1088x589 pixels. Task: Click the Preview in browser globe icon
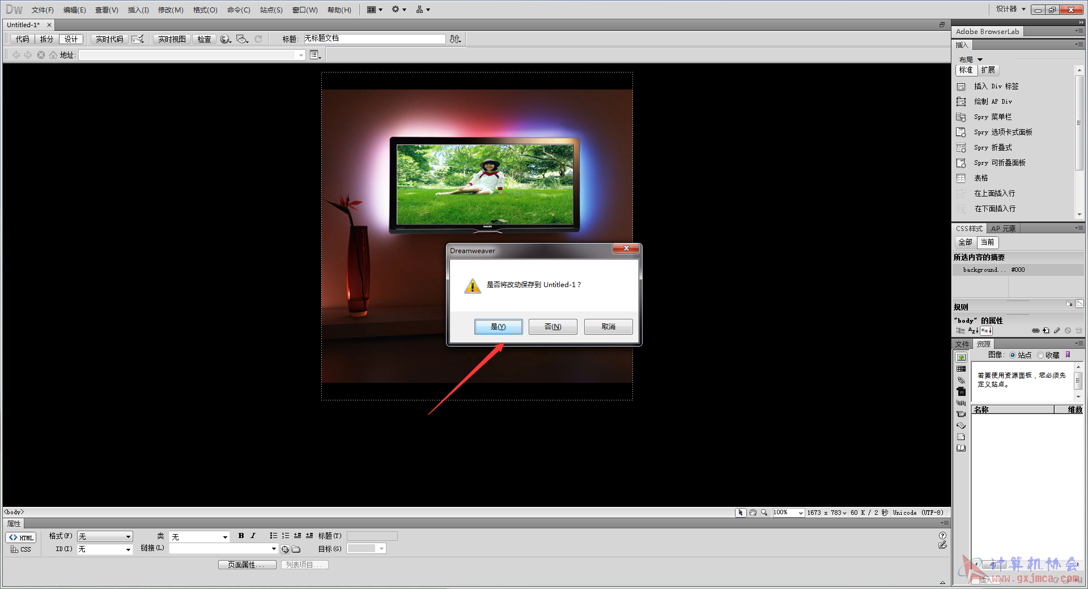click(226, 39)
